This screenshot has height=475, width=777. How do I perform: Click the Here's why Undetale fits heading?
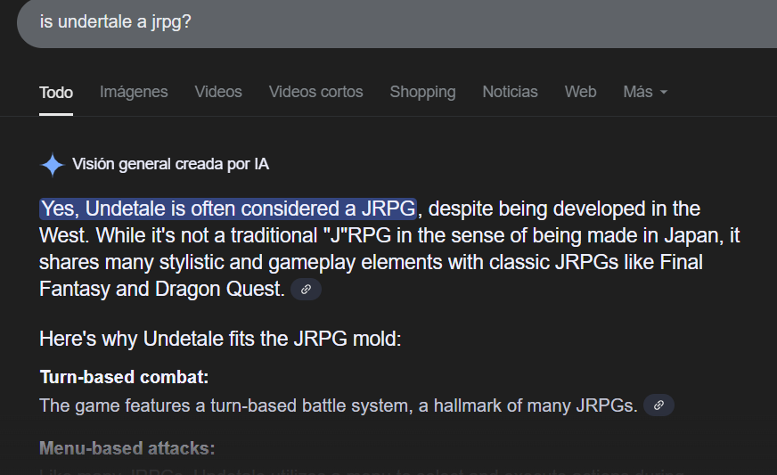click(220, 340)
